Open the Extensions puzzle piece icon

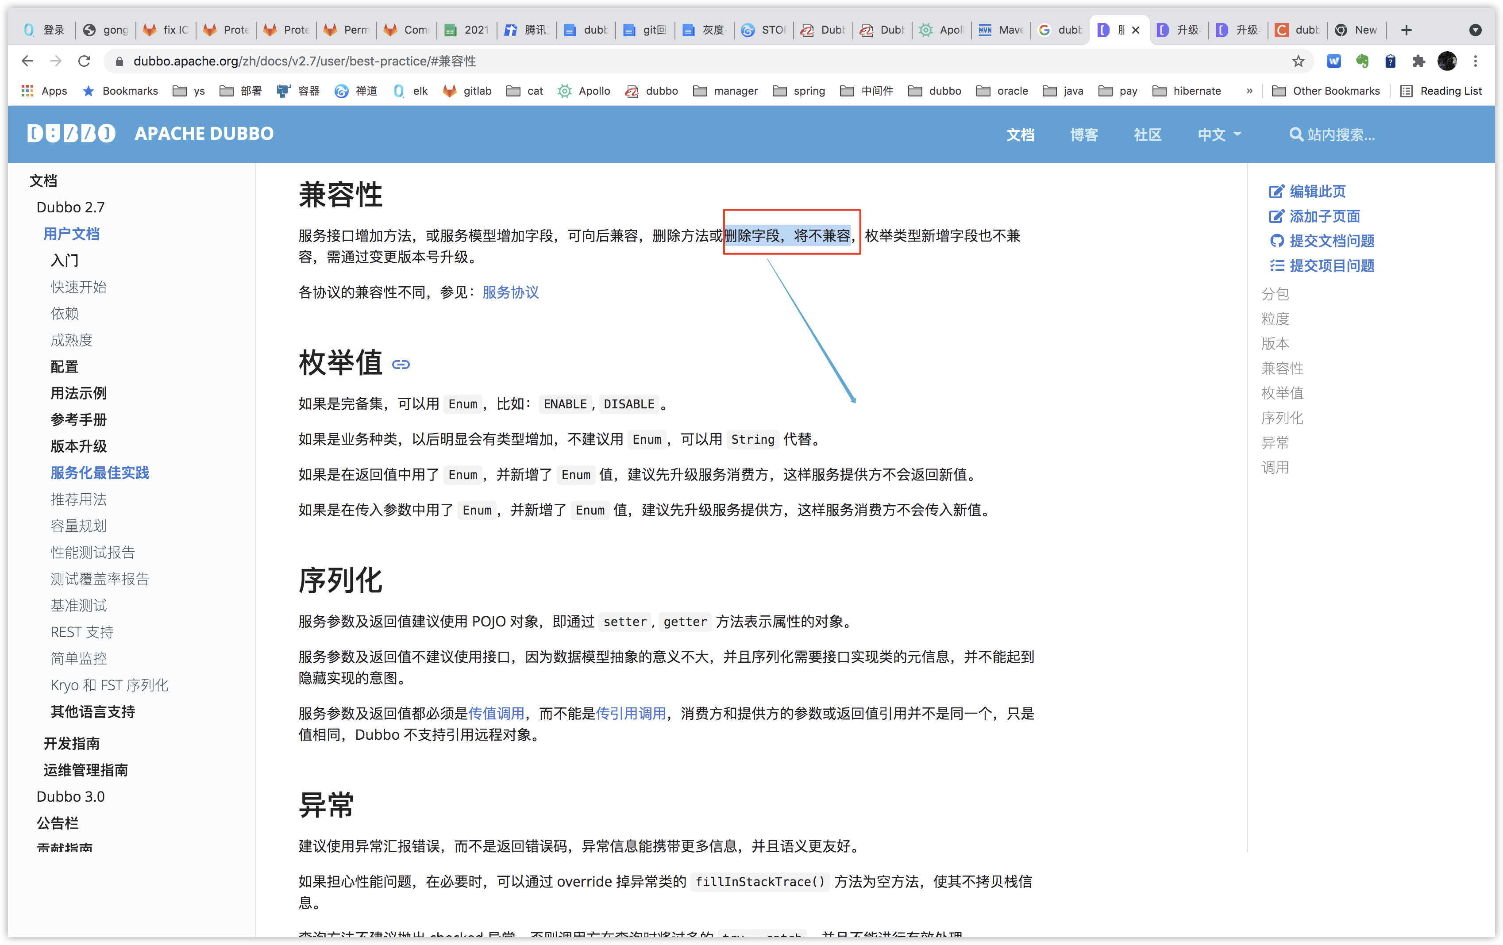pyautogui.click(x=1419, y=61)
